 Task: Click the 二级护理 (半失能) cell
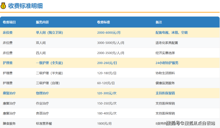[x=49, y=73]
